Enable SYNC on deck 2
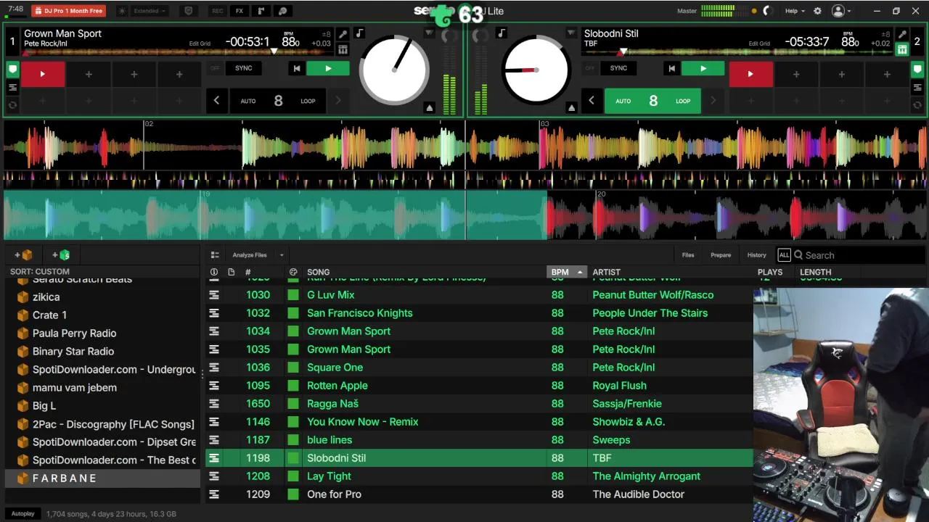This screenshot has width=929, height=522. (618, 68)
